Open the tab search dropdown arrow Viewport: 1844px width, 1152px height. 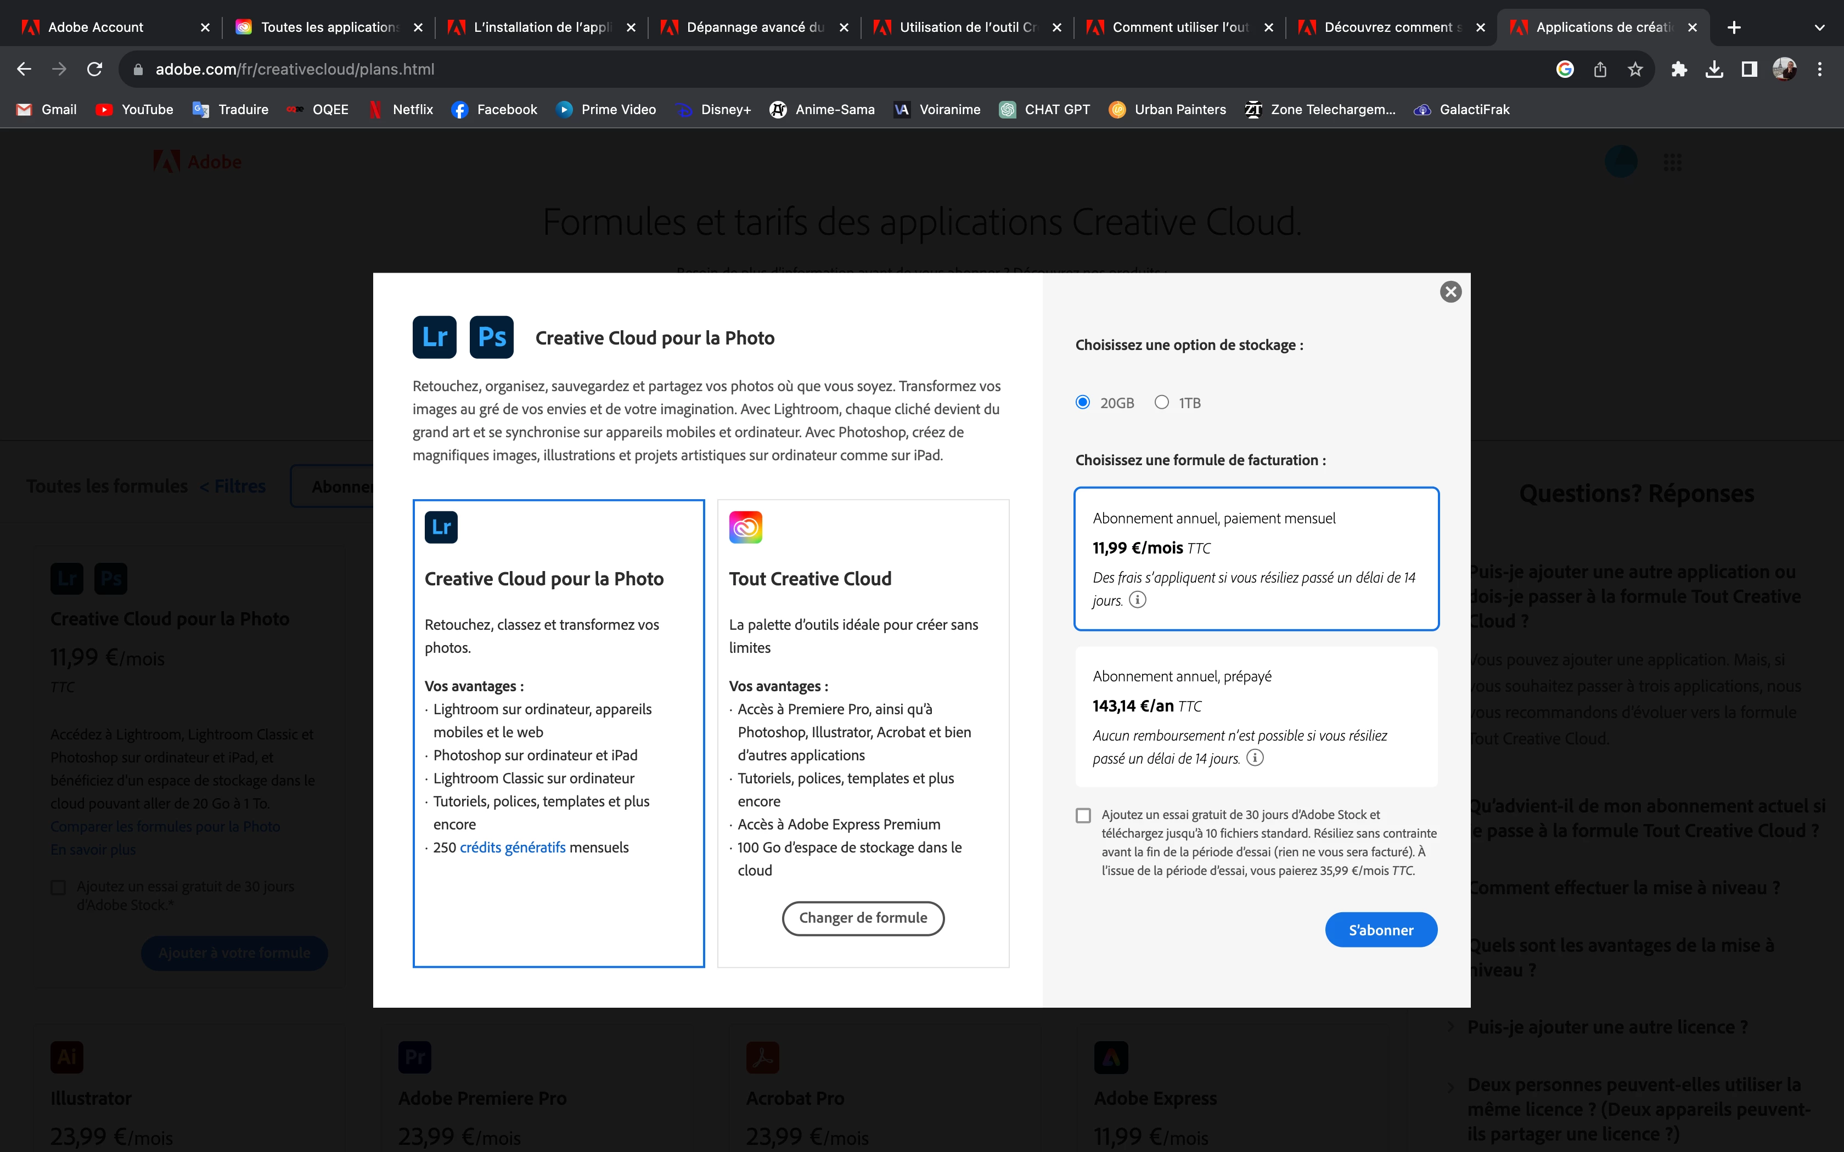(x=1820, y=27)
